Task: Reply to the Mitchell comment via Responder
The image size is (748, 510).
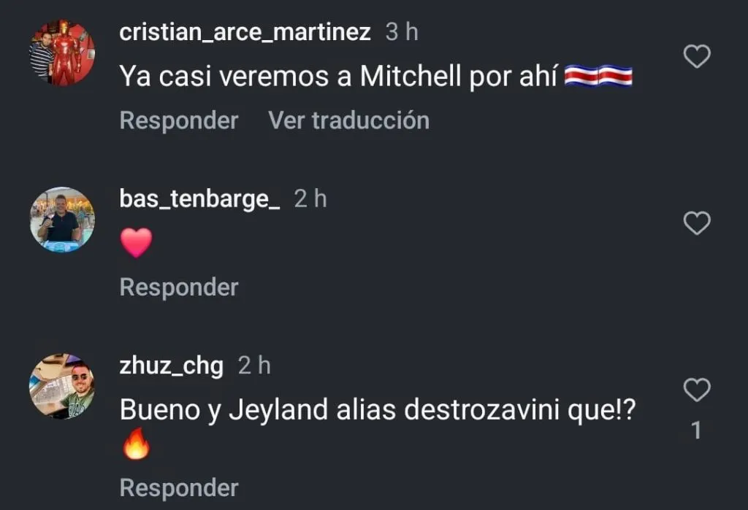Action: (x=179, y=120)
